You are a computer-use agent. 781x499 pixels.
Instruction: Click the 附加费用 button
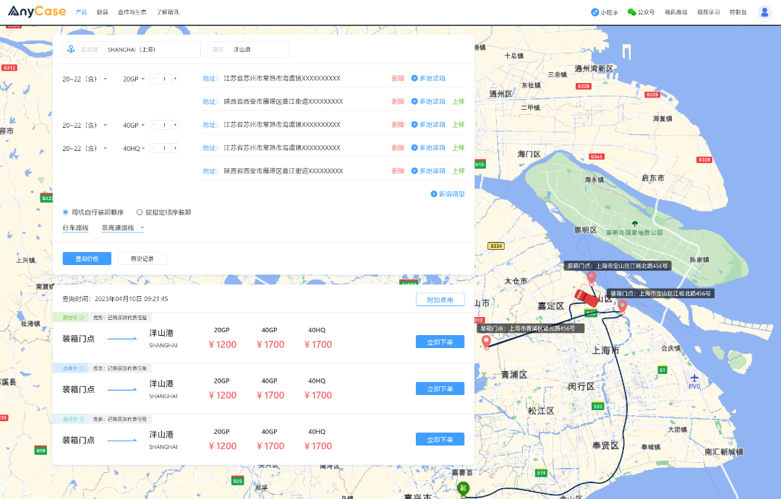[440, 300]
